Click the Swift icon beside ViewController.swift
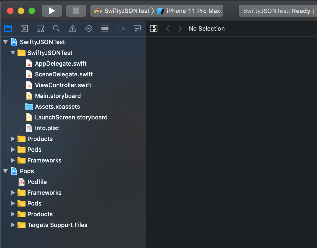 [29, 85]
